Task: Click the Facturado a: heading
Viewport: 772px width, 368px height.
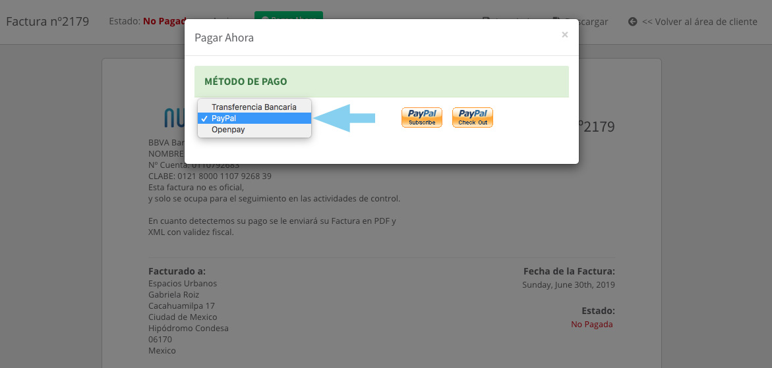Action: [x=177, y=271]
